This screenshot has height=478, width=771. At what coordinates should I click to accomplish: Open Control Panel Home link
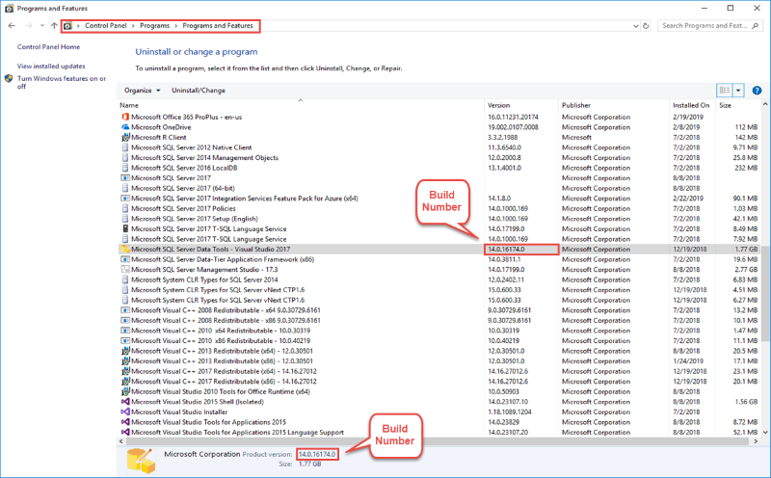pyautogui.click(x=49, y=46)
